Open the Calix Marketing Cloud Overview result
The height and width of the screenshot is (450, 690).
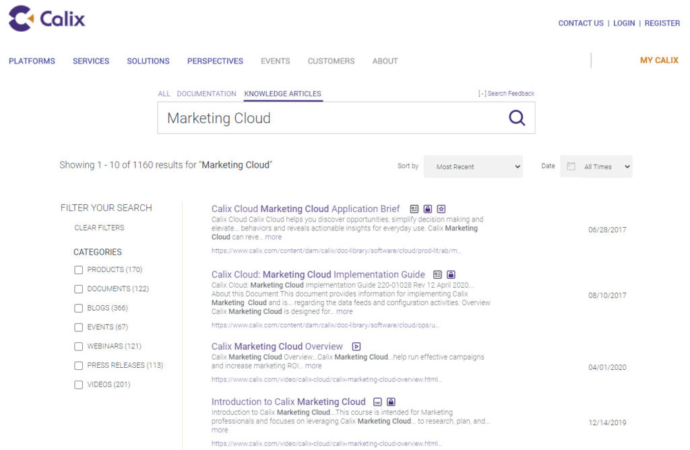277,347
